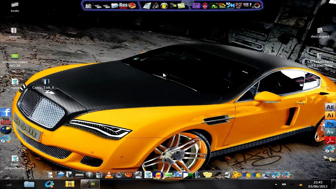The image size is (336, 189).
Task: Launch After Effects (Ae) from right dock
Action: click(x=330, y=107)
